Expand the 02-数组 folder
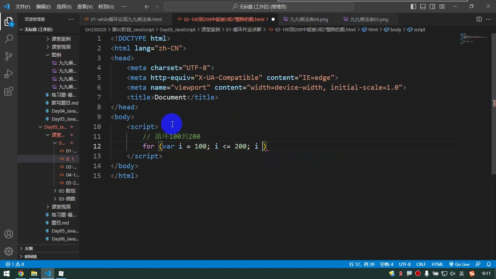This screenshot has width=496, height=279. [48, 191]
